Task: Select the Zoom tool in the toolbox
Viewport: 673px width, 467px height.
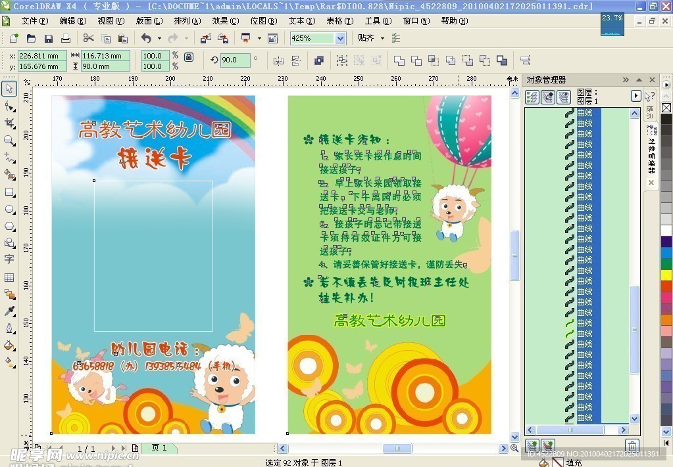Action: pos(9,141)
